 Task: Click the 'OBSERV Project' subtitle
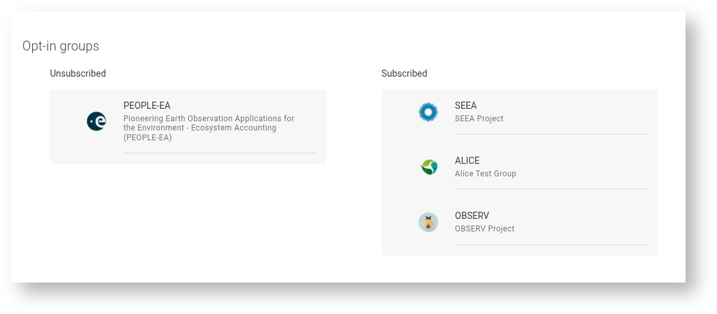(484, 229)
